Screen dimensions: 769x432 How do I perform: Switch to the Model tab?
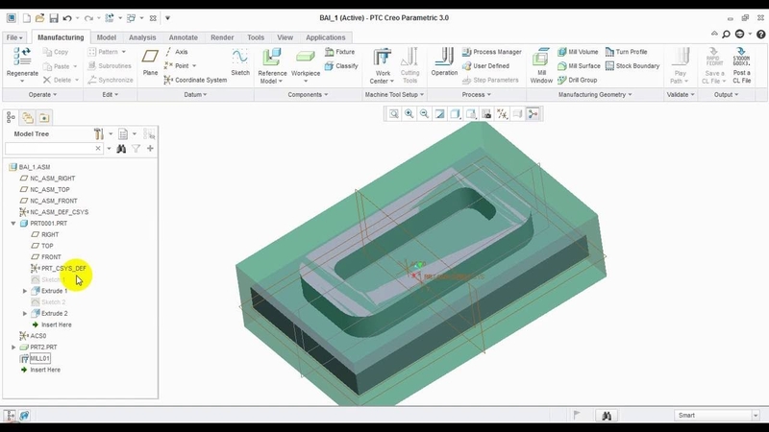tap(106, 37)
